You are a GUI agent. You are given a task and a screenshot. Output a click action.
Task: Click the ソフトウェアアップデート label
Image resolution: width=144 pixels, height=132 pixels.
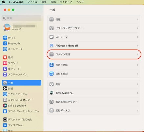coord(70,28)
